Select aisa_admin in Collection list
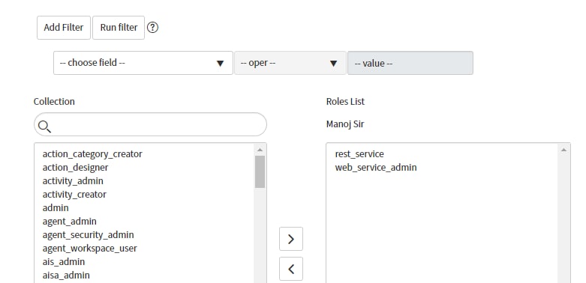 pyautogui.click(x=66, y=276)
